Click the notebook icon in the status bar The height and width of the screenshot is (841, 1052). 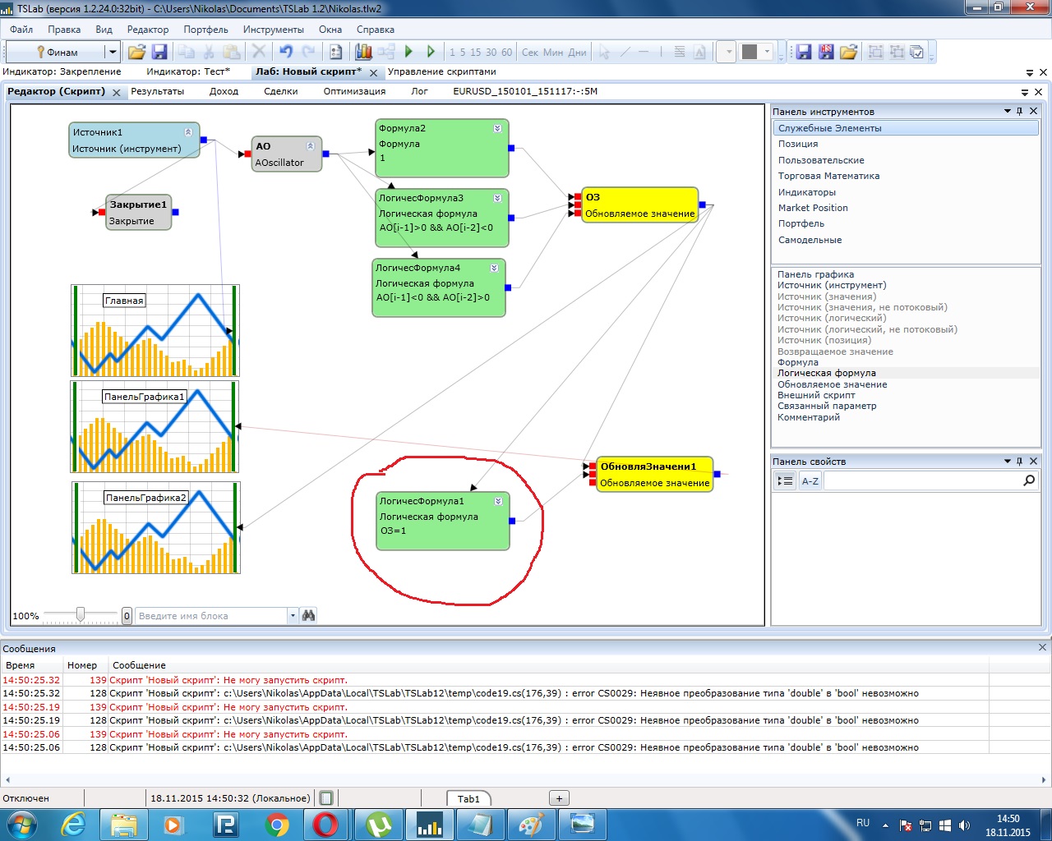coord(326,798)
